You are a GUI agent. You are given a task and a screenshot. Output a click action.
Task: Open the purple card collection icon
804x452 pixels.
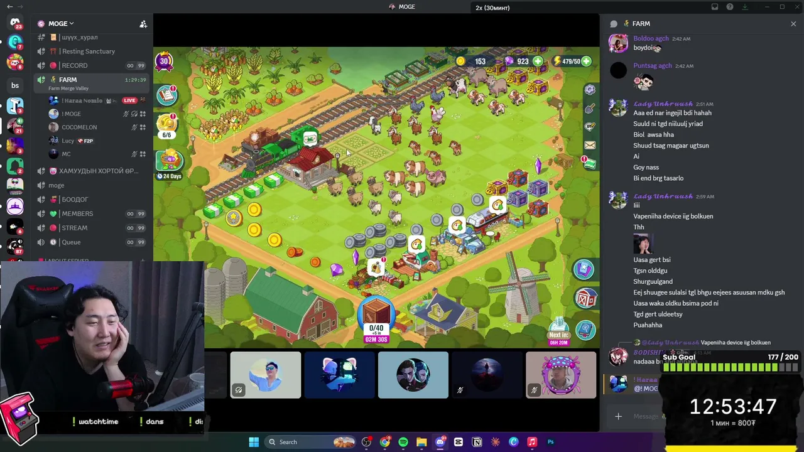(x=584, y=270)
